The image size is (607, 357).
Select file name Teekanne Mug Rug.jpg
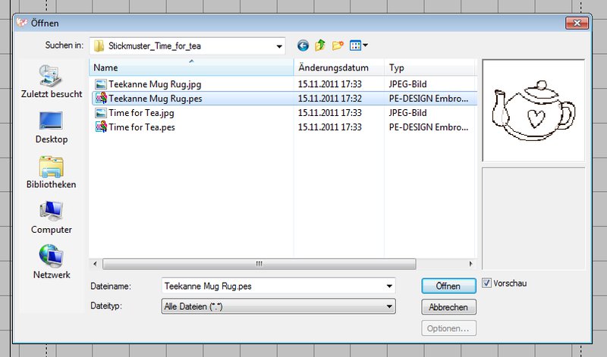(155, 84)
